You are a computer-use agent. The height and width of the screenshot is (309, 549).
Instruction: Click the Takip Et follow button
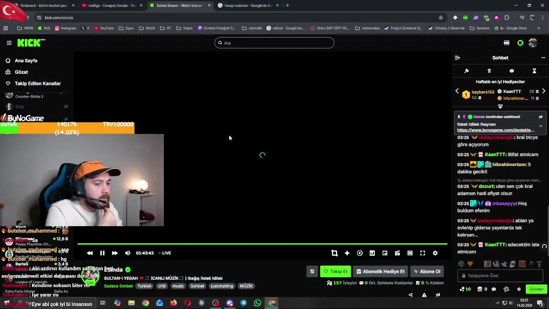pyautogui.click(x=335, y=271)
